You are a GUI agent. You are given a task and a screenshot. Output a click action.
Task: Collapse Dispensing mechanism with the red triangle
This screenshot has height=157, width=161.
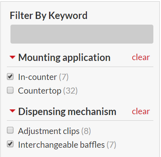(12, 111)
